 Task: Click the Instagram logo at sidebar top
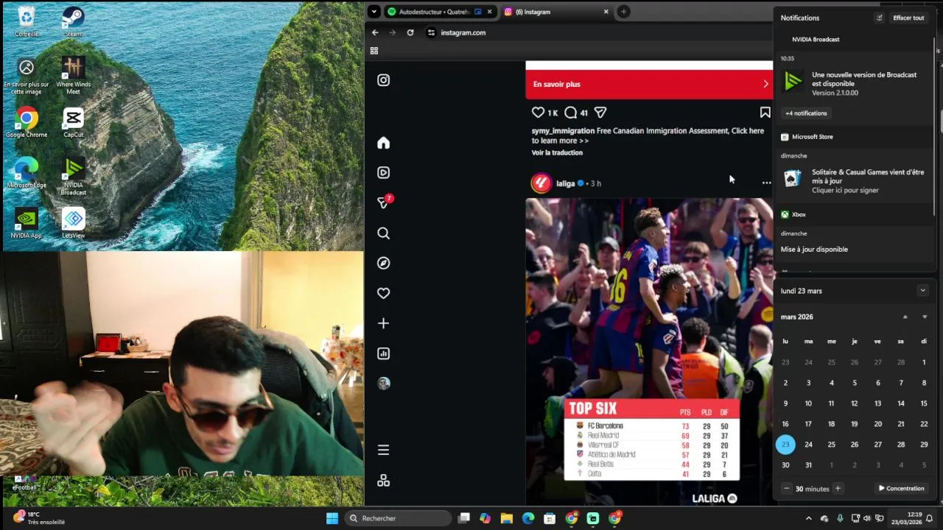383,80
